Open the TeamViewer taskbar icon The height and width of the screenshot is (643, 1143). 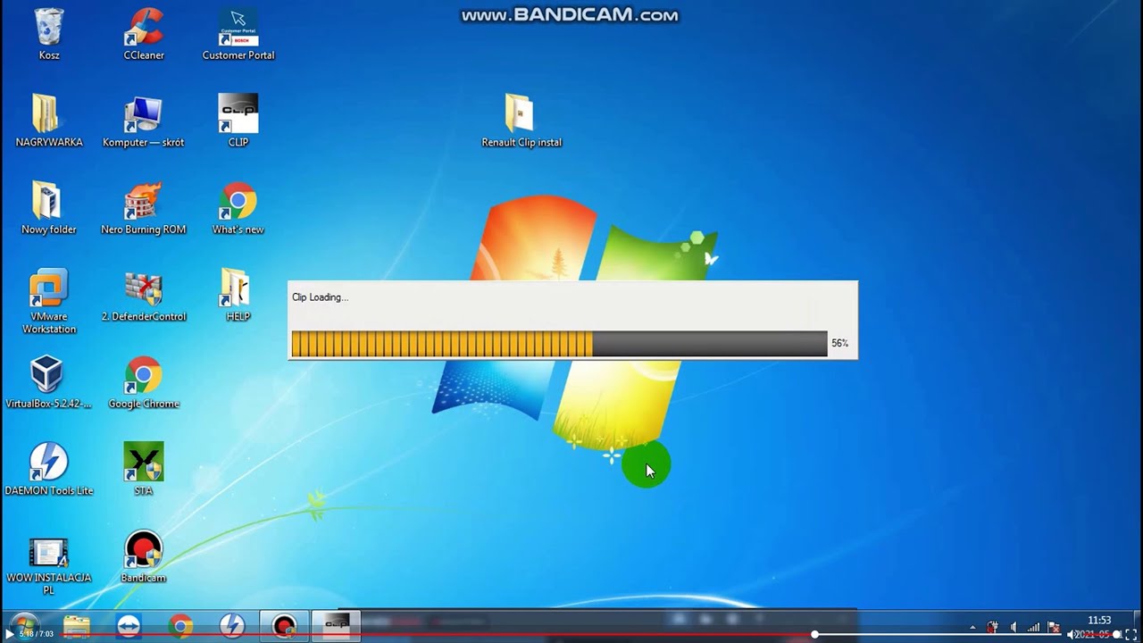coord(129,627)
